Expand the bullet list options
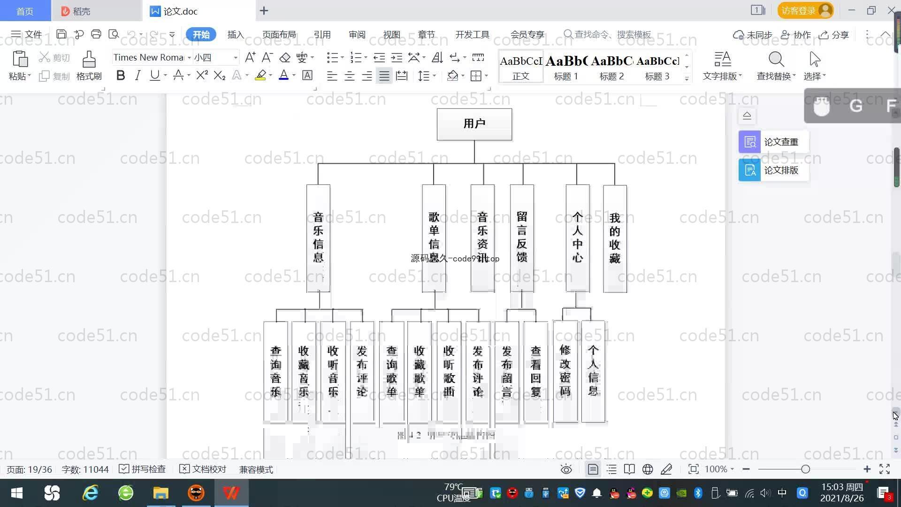Viewport: 901px width, 507px height. (342, 57)
